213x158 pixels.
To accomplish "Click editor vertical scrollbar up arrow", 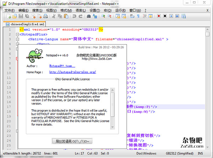I will point(207,29).
